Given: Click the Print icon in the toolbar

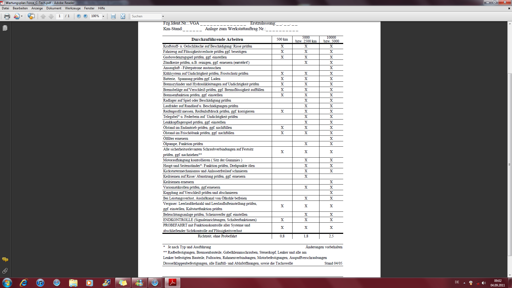Looking at the screenshot, I should pyautogui.click(x=7, y=16).
